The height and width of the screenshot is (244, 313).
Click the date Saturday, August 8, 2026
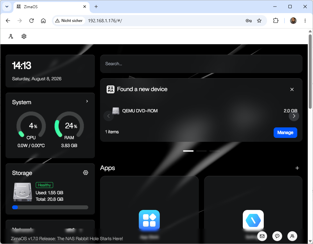[x=37, y=79]
